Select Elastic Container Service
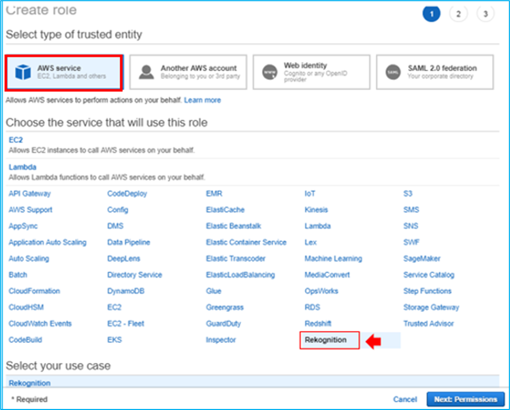The height and width of the screenshot is (410, 510). click(x=246, y=242)
